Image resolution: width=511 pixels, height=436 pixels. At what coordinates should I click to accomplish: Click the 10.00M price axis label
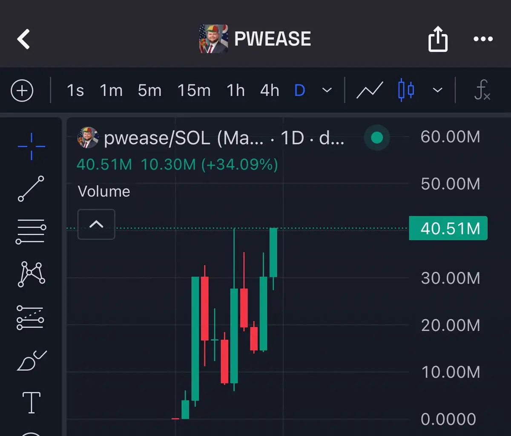[451, 372]
